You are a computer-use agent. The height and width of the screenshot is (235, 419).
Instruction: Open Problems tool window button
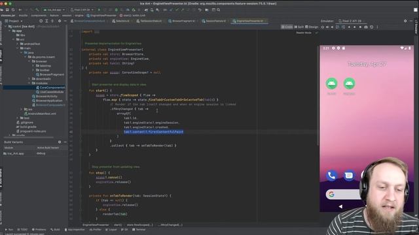pos(39,229)
